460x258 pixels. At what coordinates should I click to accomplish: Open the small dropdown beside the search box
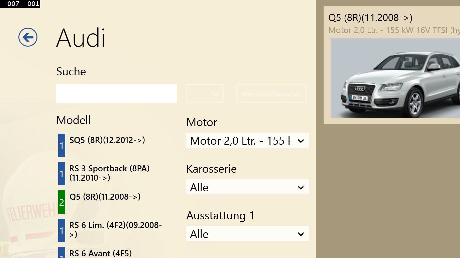pyautogui.click(x=205, y=94)
